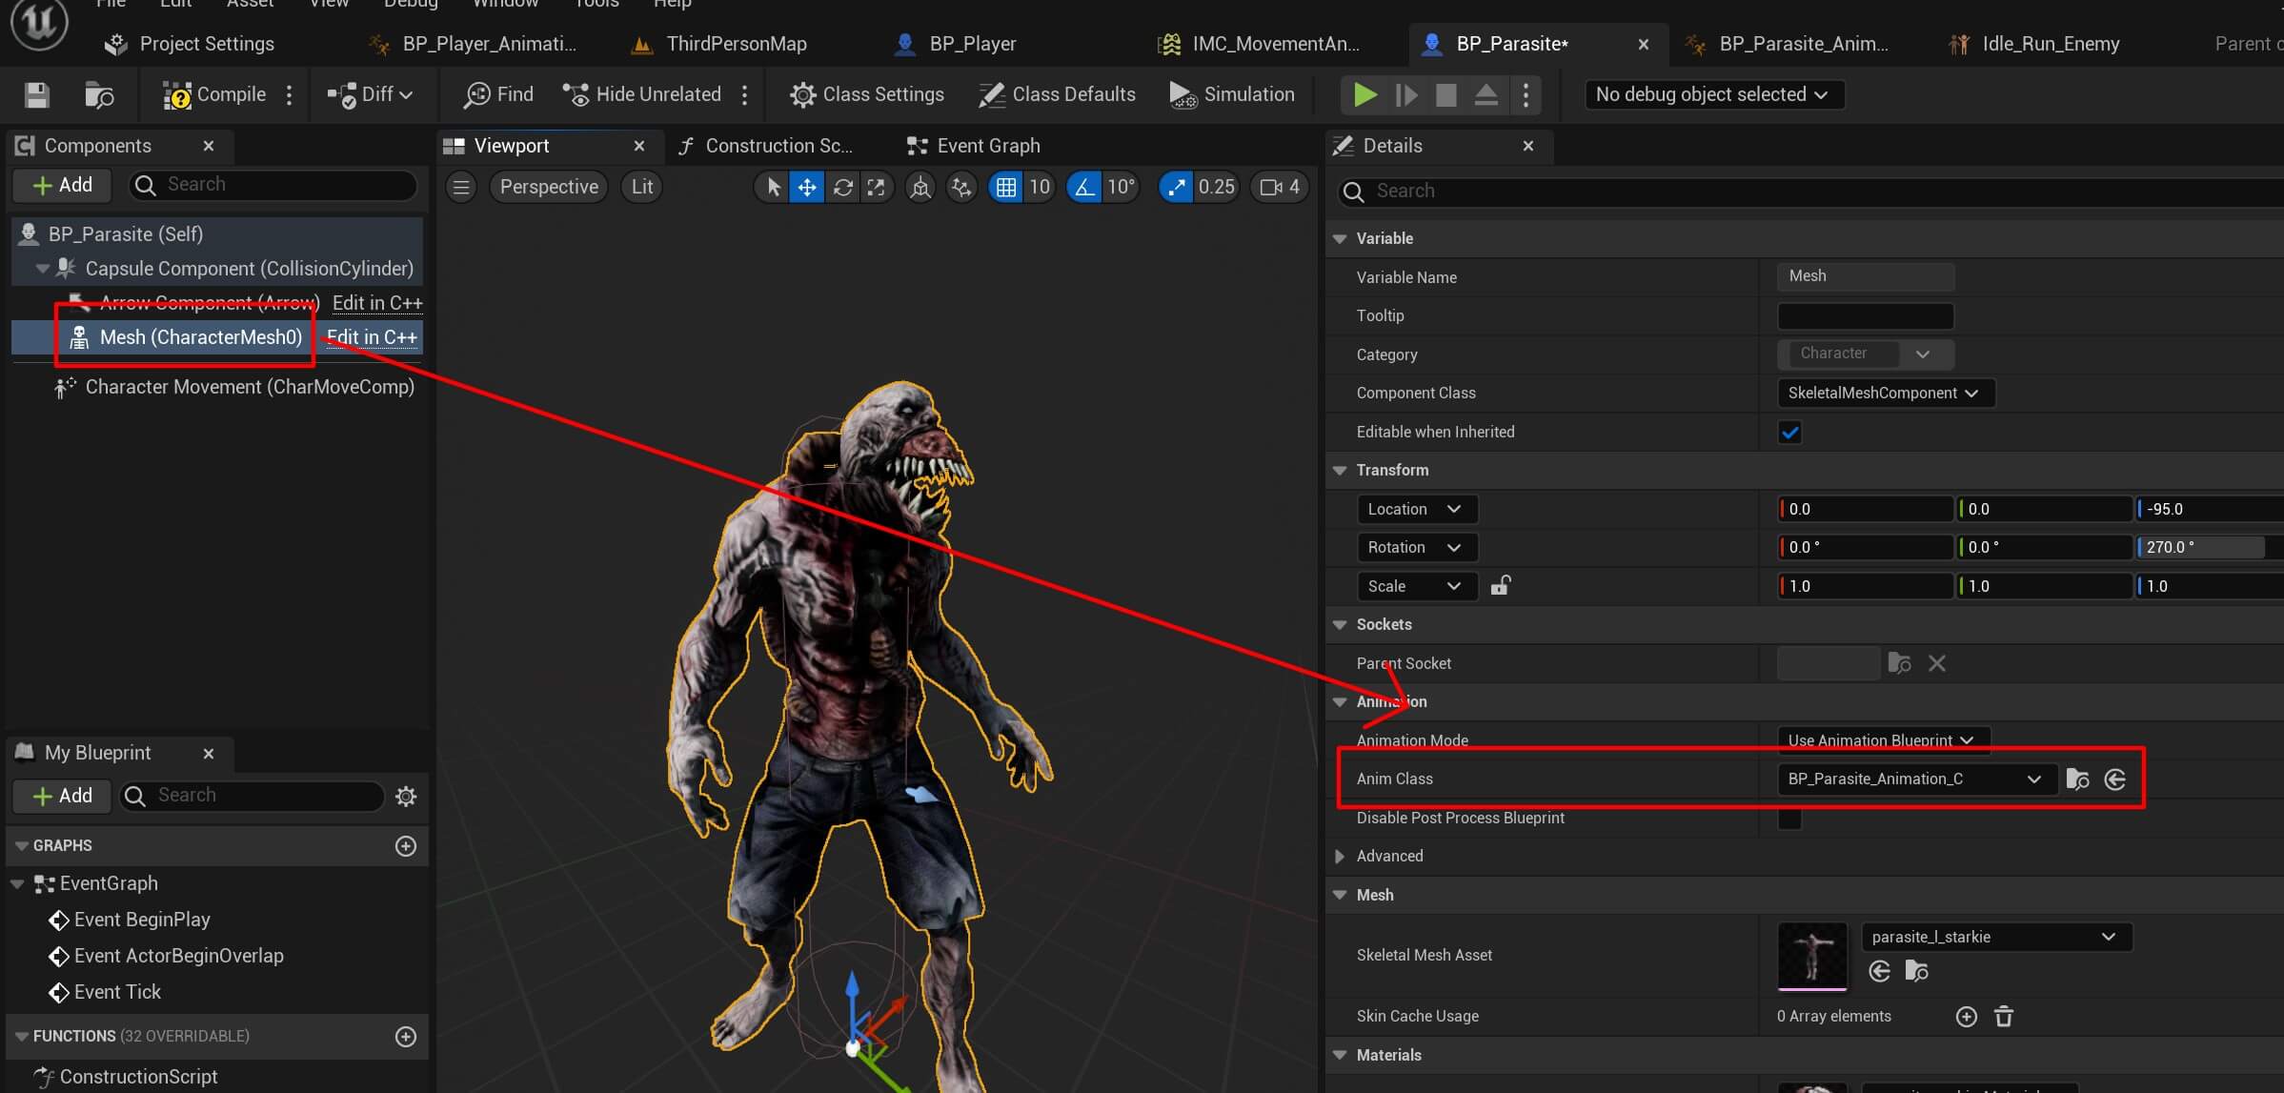
Task: Select BP_Parasite (Self) in the components tree
Action: click(217, 233)
